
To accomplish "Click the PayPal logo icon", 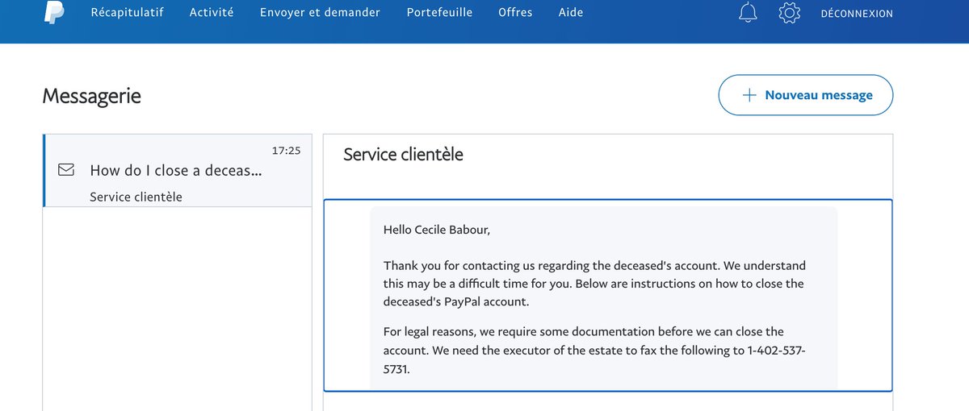I will tap(55, 11).
